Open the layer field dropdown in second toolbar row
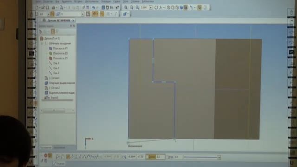This screenshot has width=297, height=167. pos(83,14)
